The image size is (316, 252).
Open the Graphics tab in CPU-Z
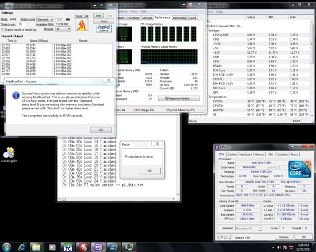282,154
